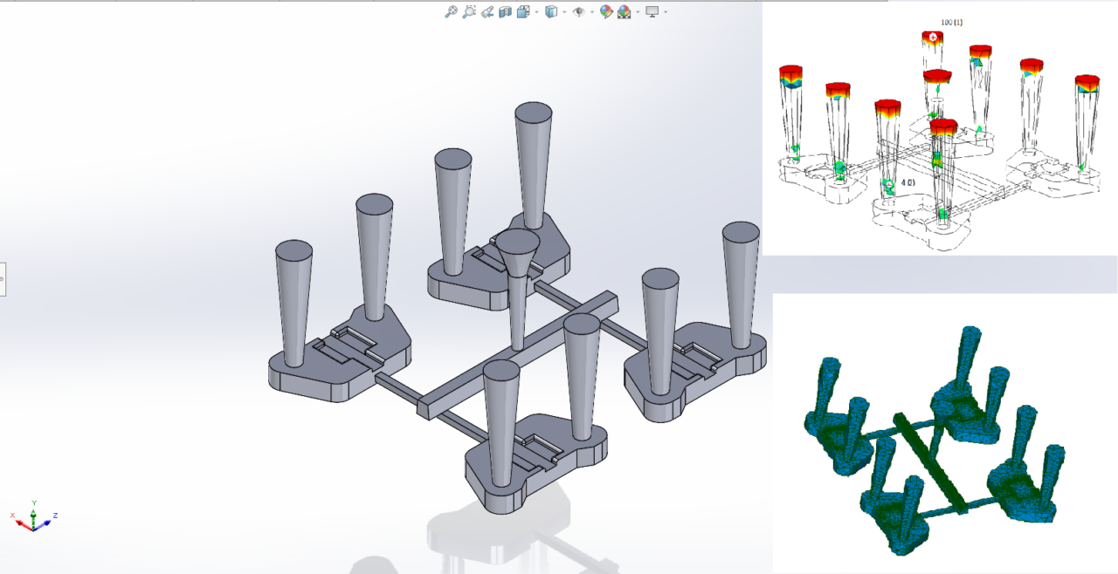Open the Hide/Show Items dropdown arrow
Viewport: 1118px width, 574px height.
[591, 12]
